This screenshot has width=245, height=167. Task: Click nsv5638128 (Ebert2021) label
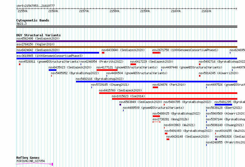pyautogui.click(x=224, y=108)
